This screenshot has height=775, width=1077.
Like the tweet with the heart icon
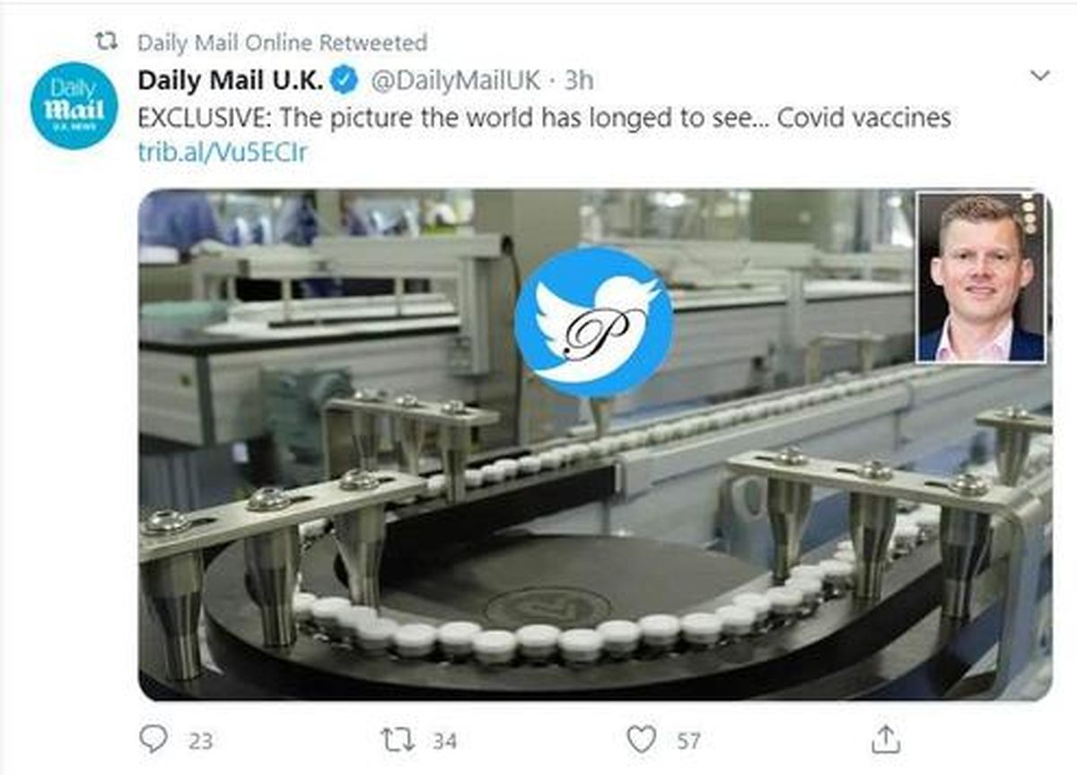point(641,739)
